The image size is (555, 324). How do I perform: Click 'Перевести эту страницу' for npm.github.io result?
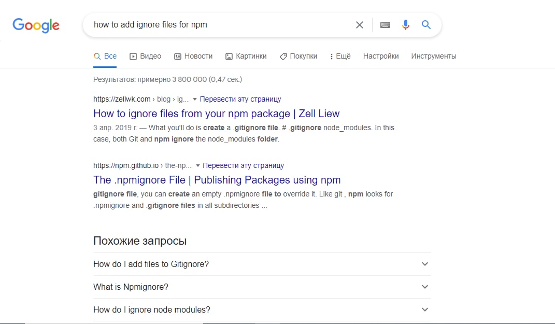point(243,165)
